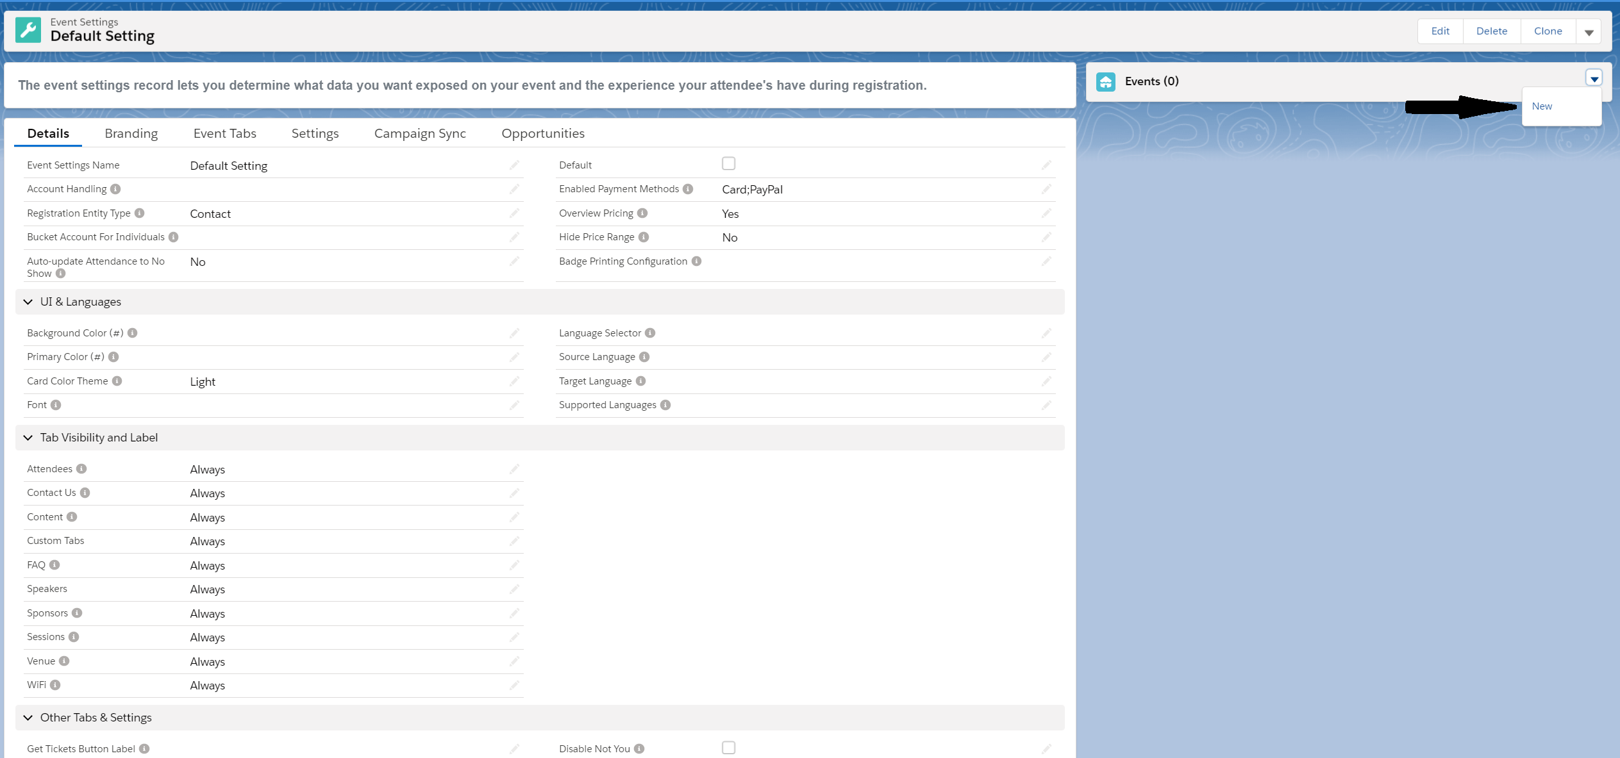The height and width of the screenshot is (758, 1620).
Task: Toggle the Disable Not You checkbox
Action: (728, 748)
